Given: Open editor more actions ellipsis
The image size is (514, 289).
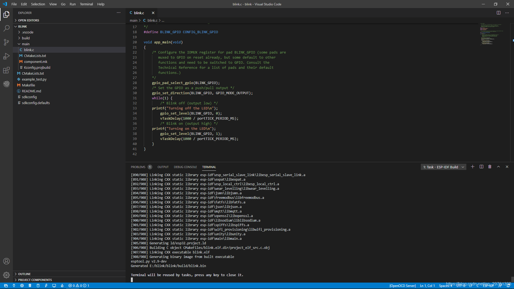Looking at the screenshot, I should 507,13.
